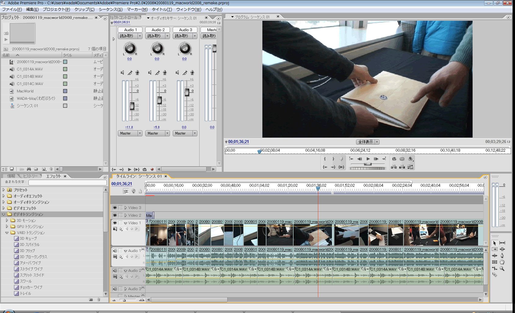
Task: Click the Audio 3 volume fader handle
Action: click(187, 92)
